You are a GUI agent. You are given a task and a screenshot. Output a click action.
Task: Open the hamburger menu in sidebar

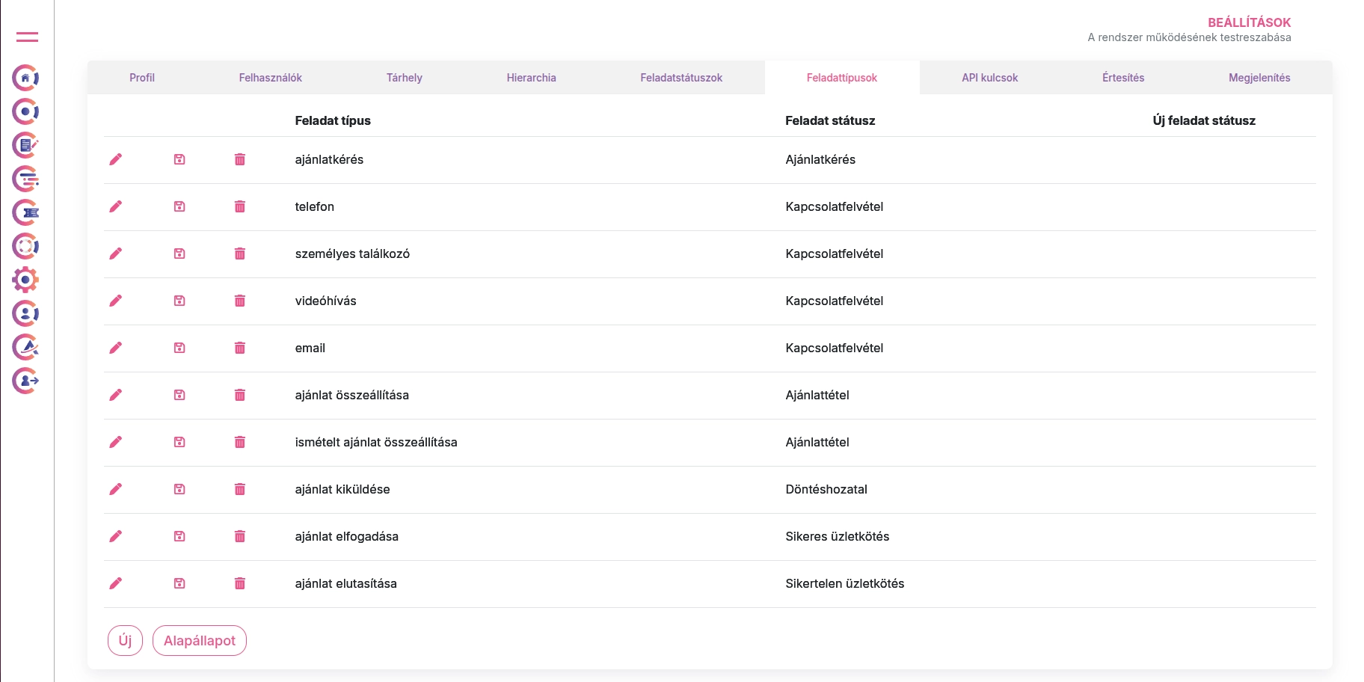pos(27,37)
